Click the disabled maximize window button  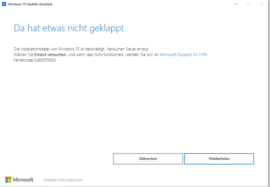[x=249, y=4]
